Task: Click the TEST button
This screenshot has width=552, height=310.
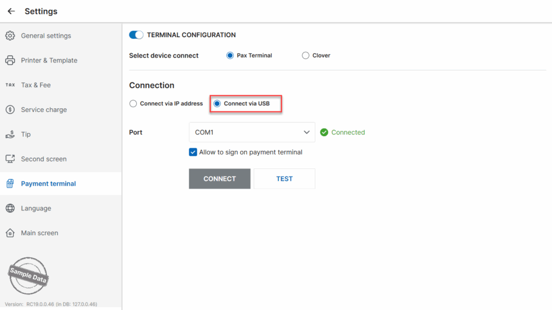Action: pos(285,179)
